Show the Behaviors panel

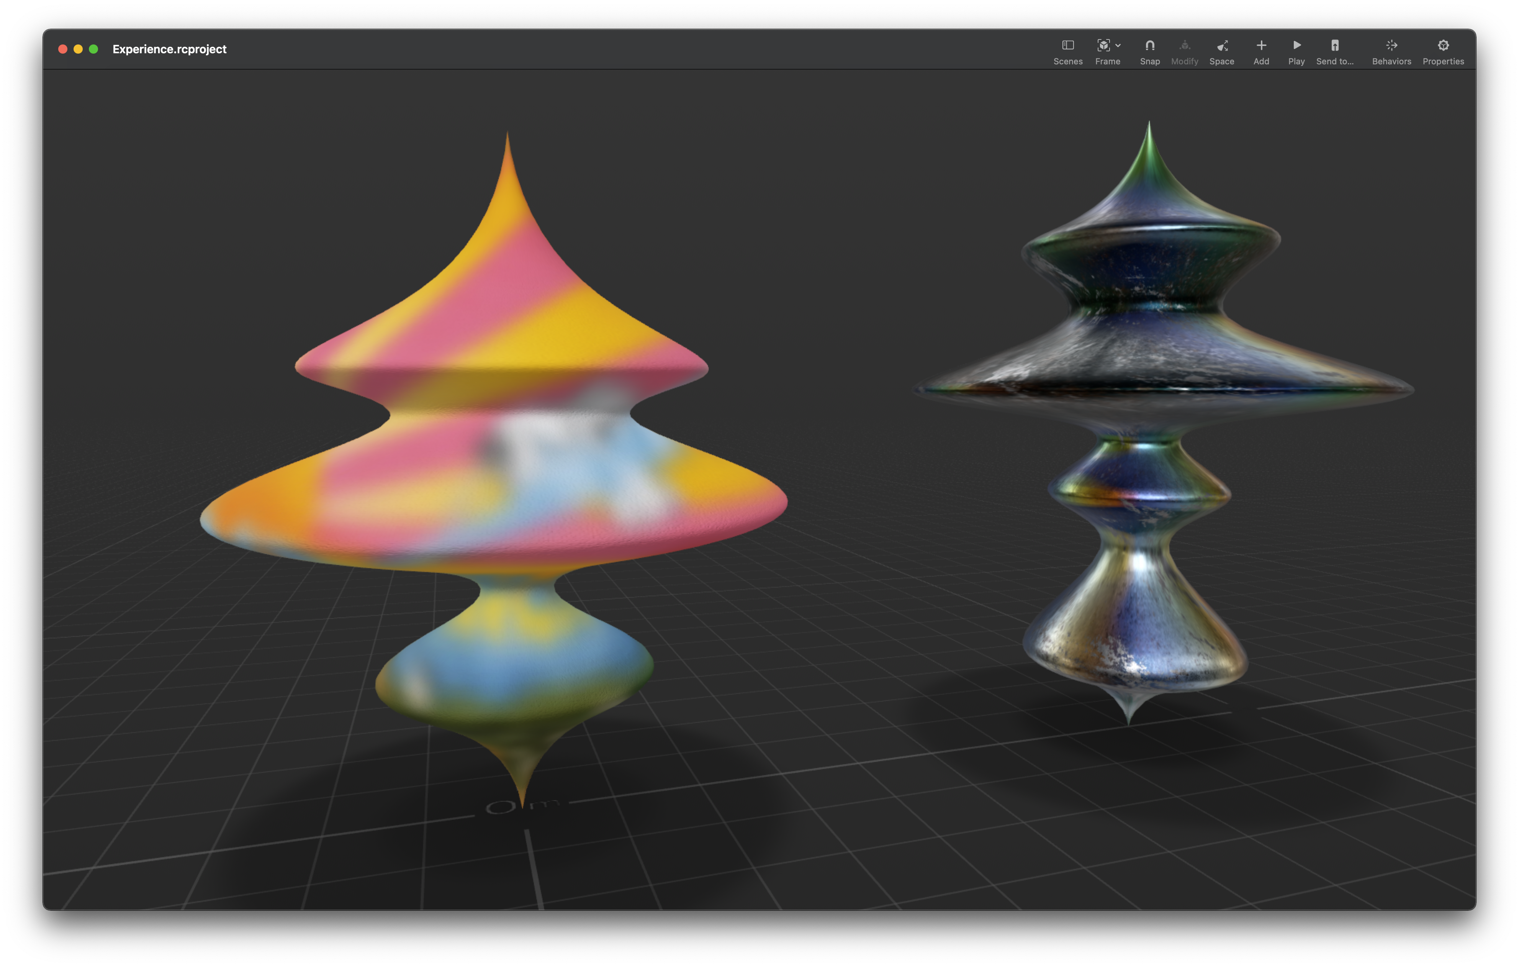pyautogui.click(x=1391, y=52)
